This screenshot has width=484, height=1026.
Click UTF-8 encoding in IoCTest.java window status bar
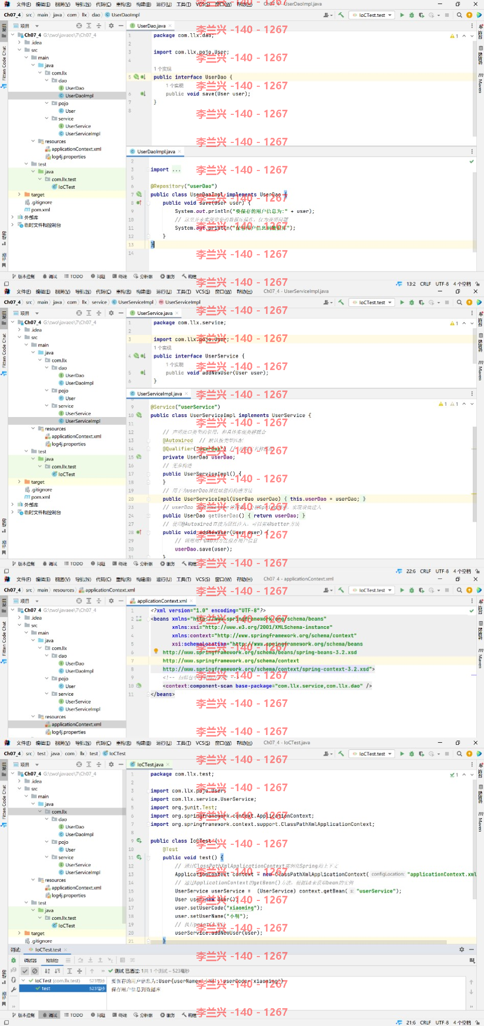click(x=442, y=1022)
